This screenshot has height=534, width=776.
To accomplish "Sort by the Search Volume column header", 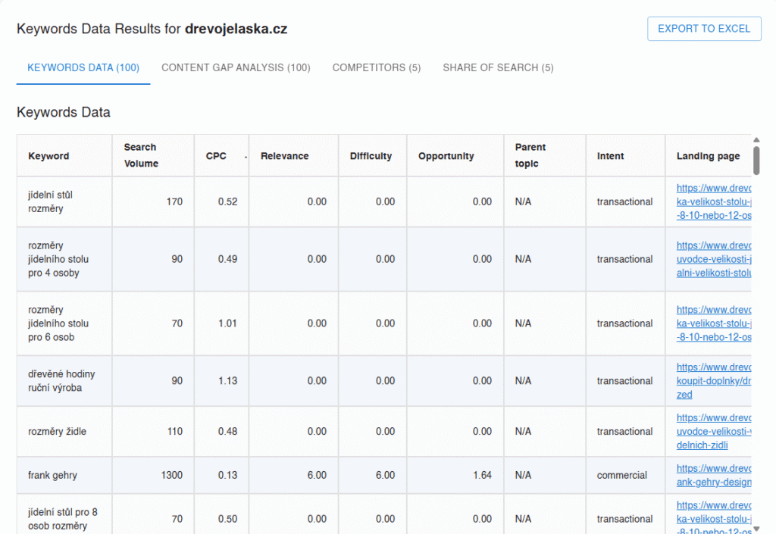I will (140, 155).
